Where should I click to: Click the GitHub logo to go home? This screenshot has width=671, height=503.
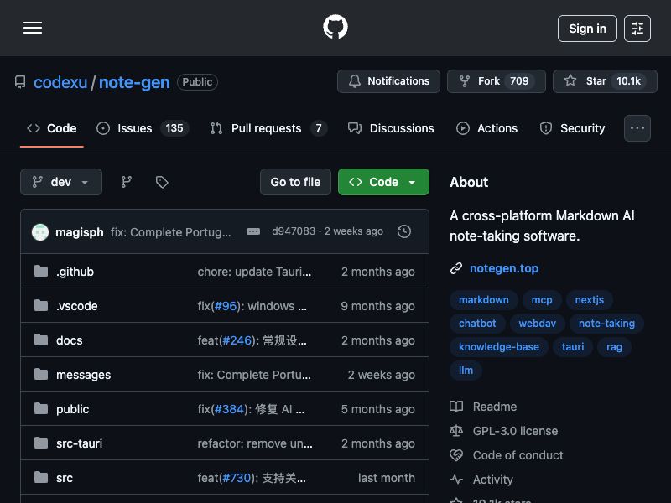[x=335, y=26]
